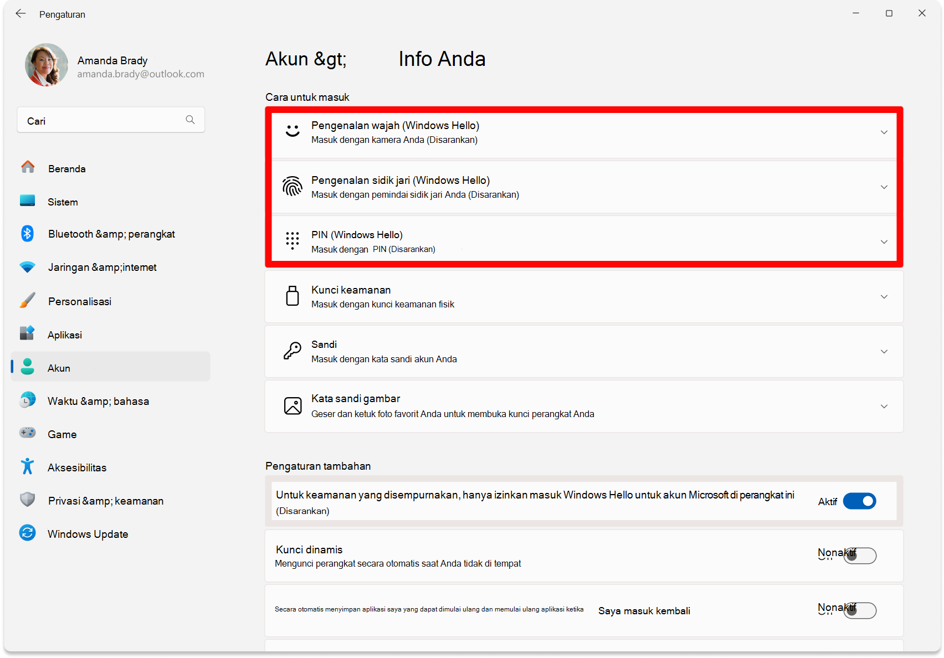Expand the Sandi chevron

[884, 352]
